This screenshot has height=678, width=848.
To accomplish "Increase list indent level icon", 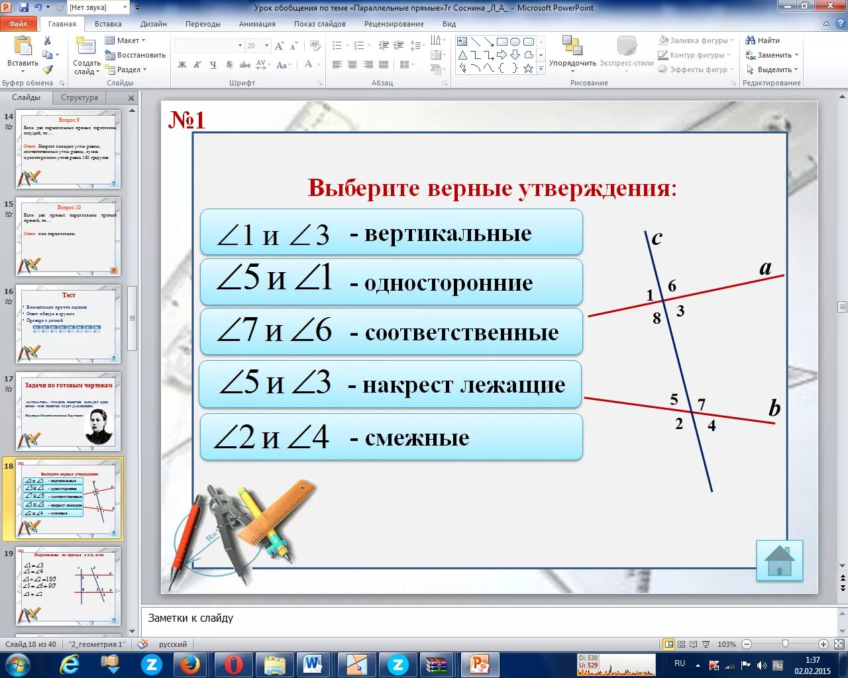I will 399,46.
